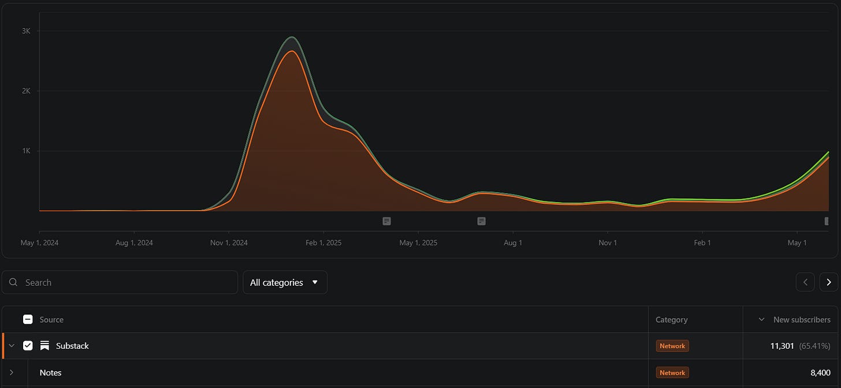Click the (65.41%) percentage text

coord(815,346)
